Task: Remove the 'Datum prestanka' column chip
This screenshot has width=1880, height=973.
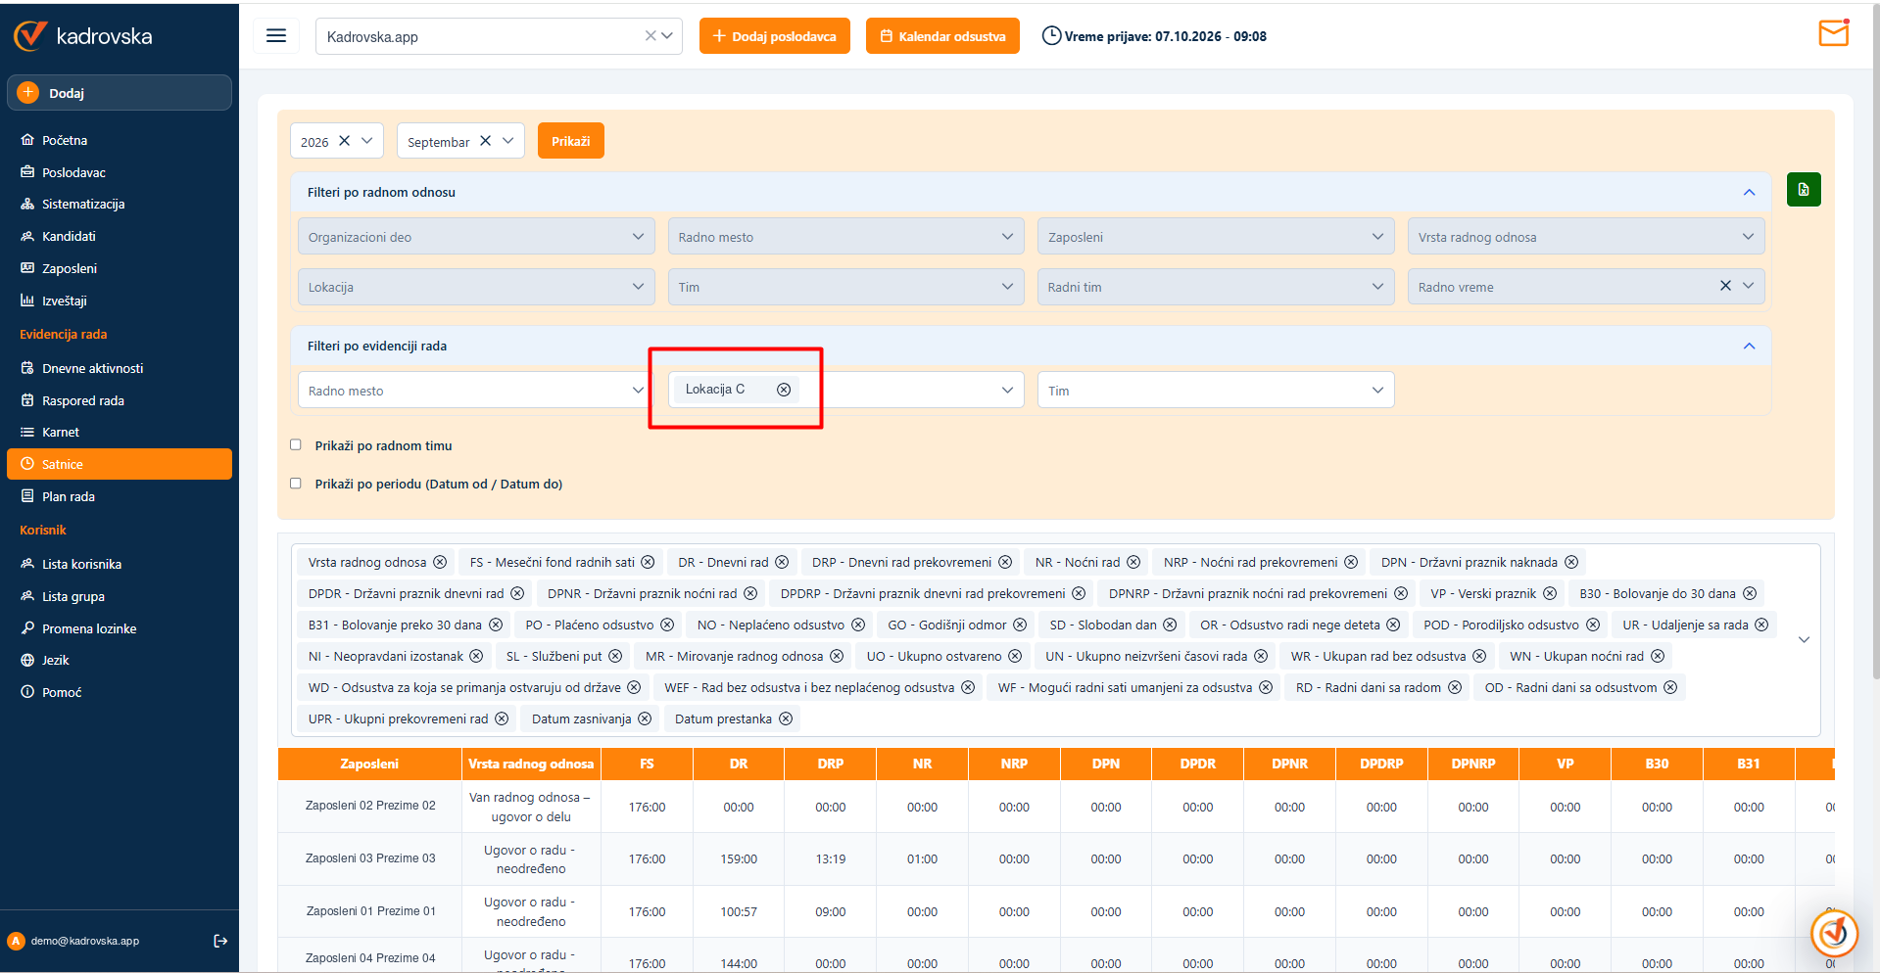Action: point(786,718)
